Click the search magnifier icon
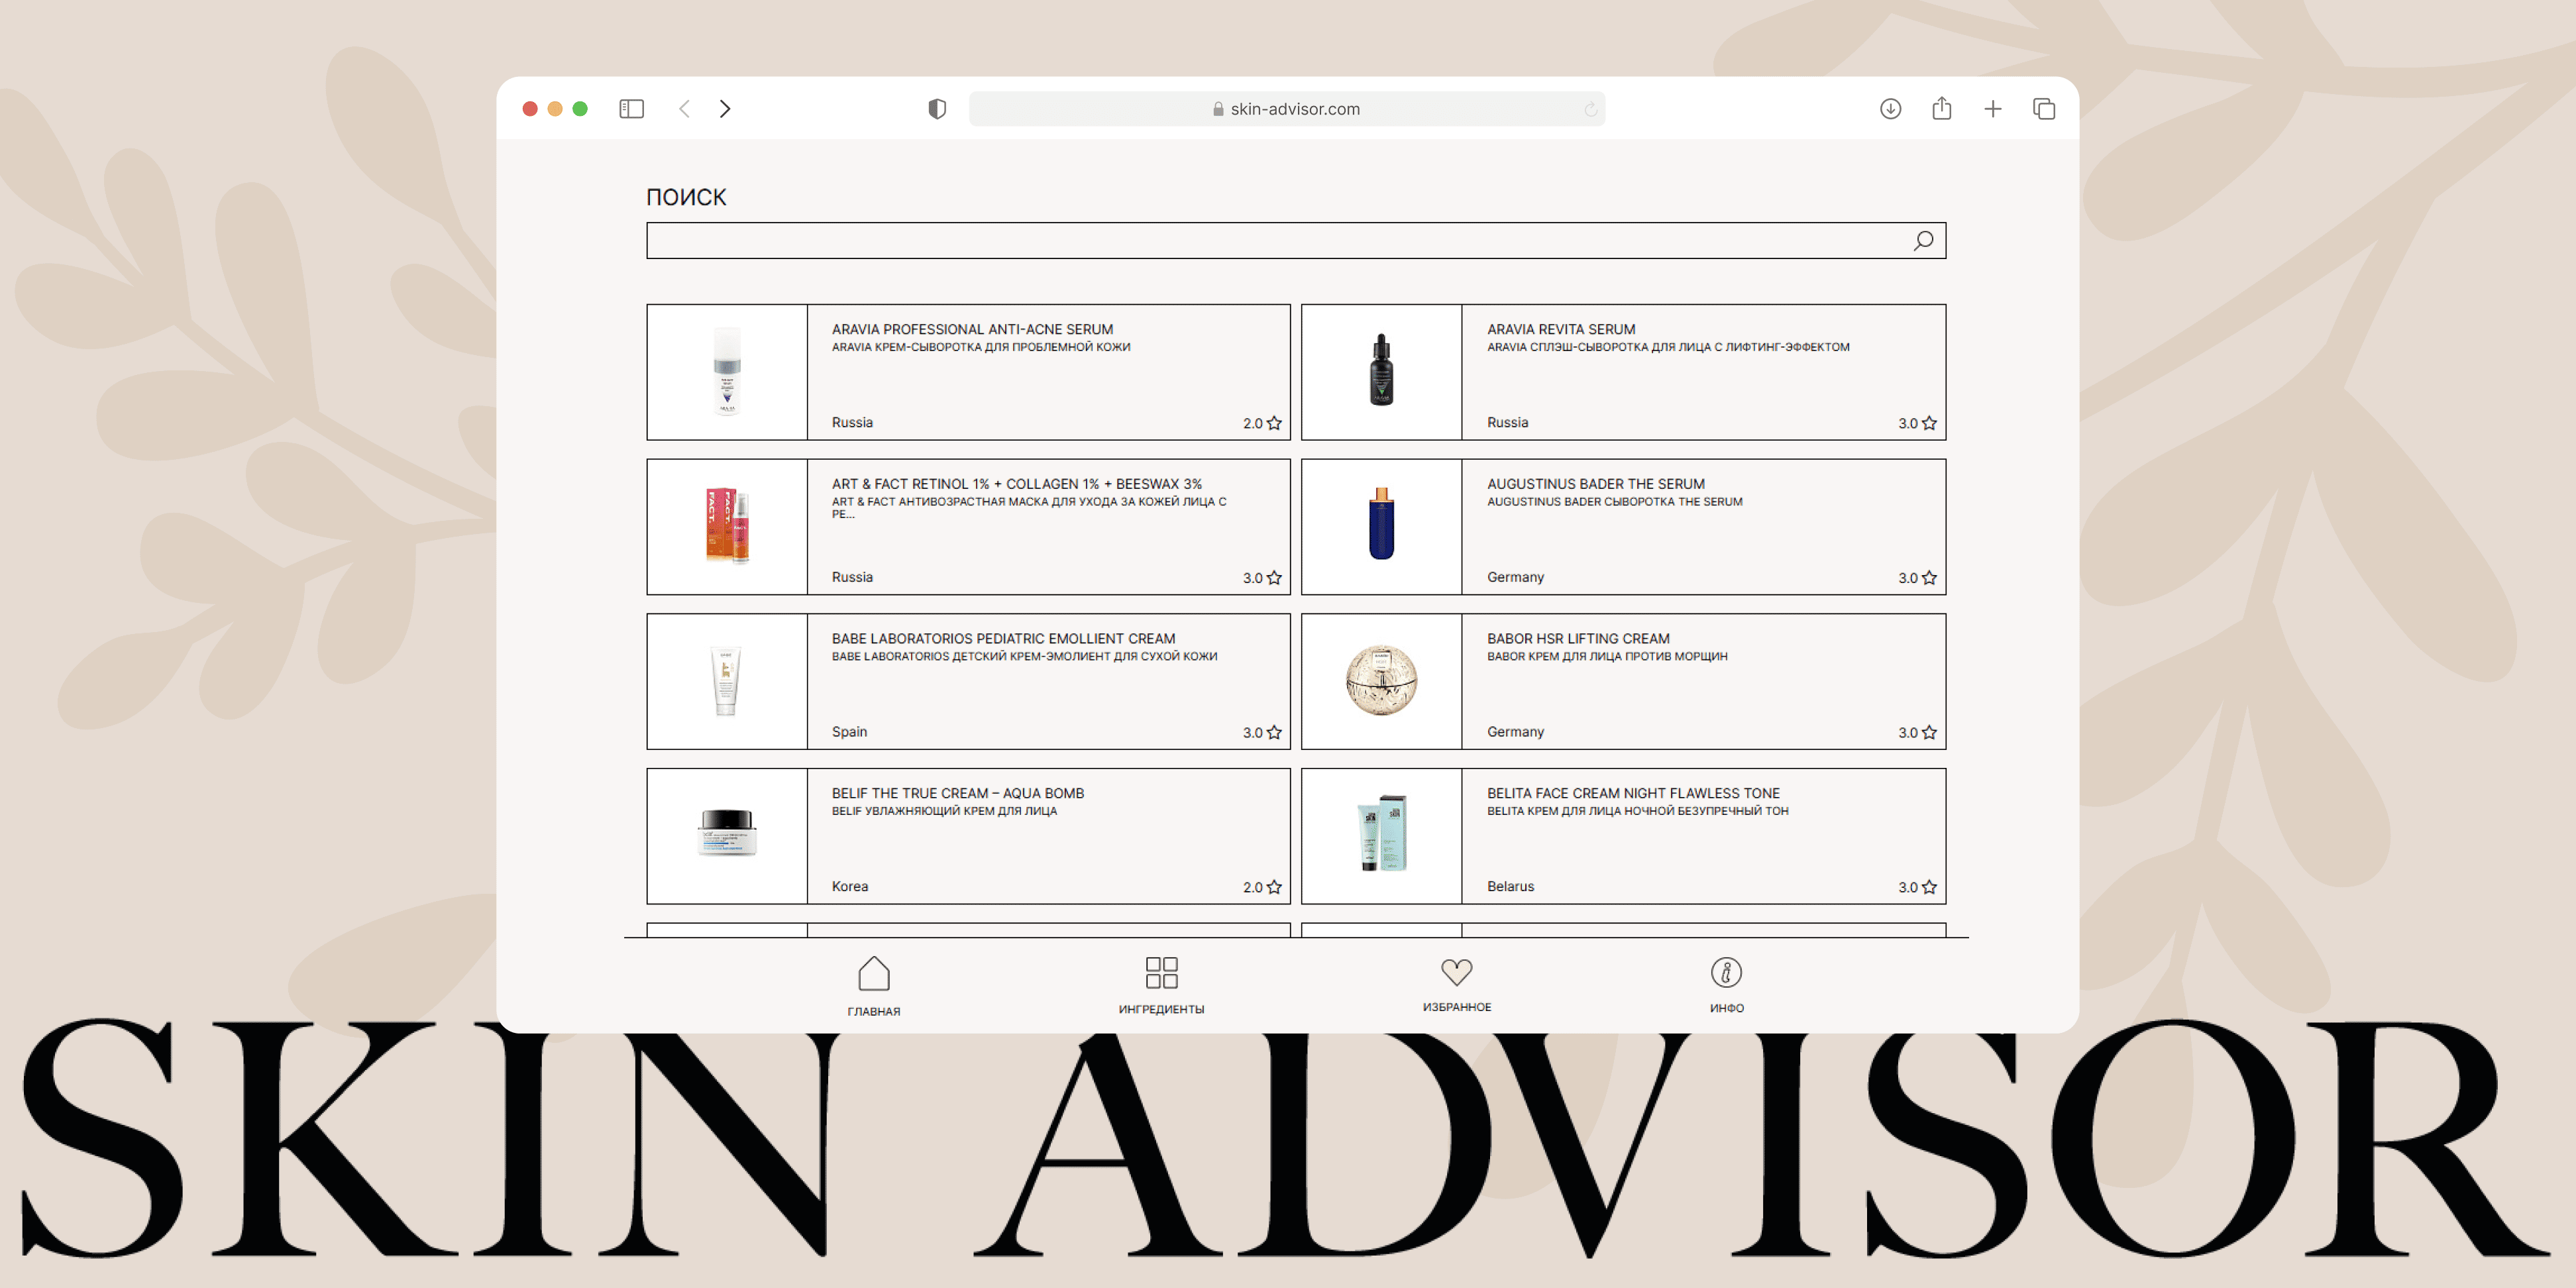 tap(1922, 241)
